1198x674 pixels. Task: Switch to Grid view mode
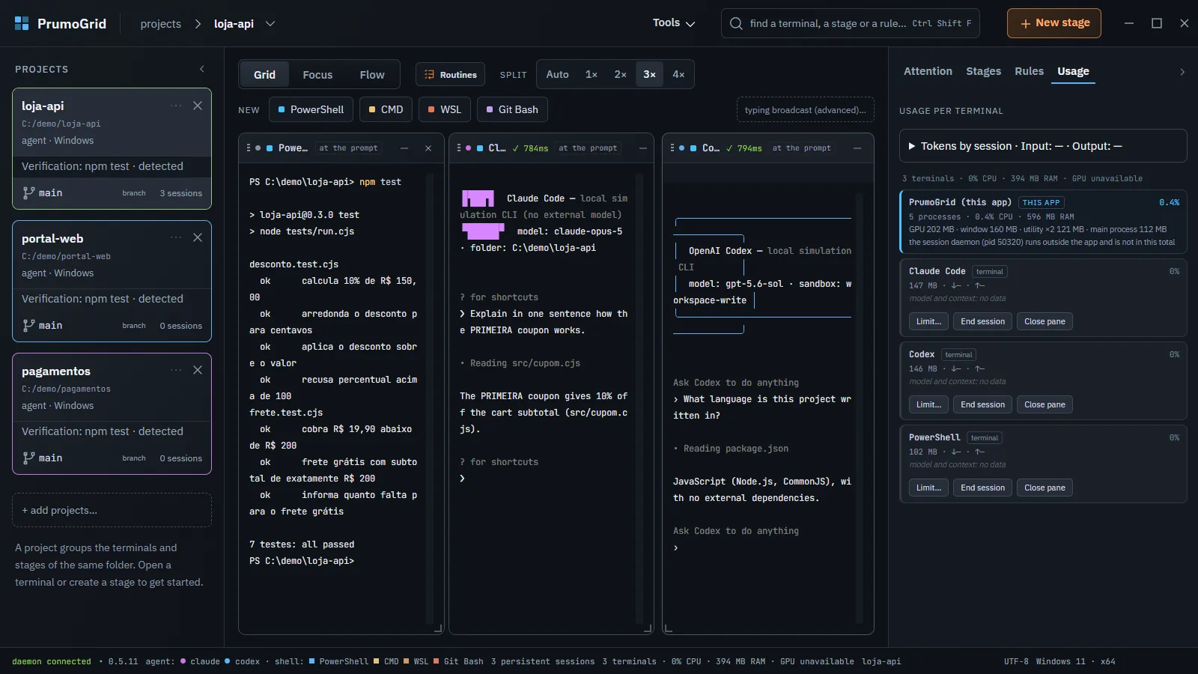click(264, 75)
